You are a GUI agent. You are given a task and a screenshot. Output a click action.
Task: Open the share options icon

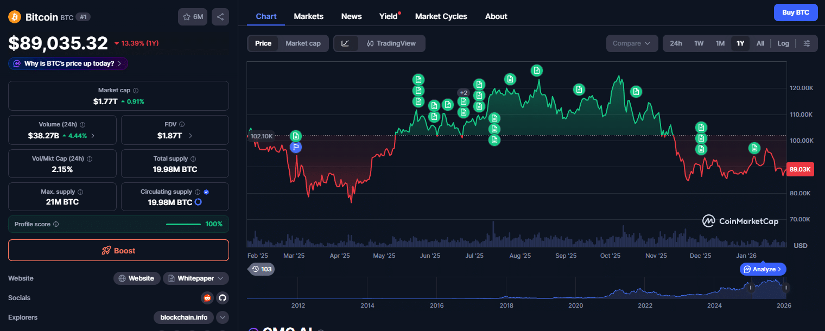220,17
